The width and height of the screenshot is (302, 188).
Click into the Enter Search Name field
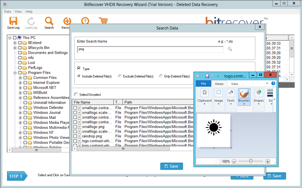[x=150, y=50]
